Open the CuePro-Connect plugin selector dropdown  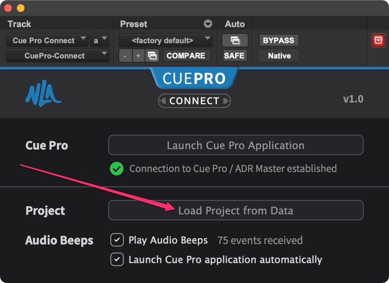[x=58, y=55]
